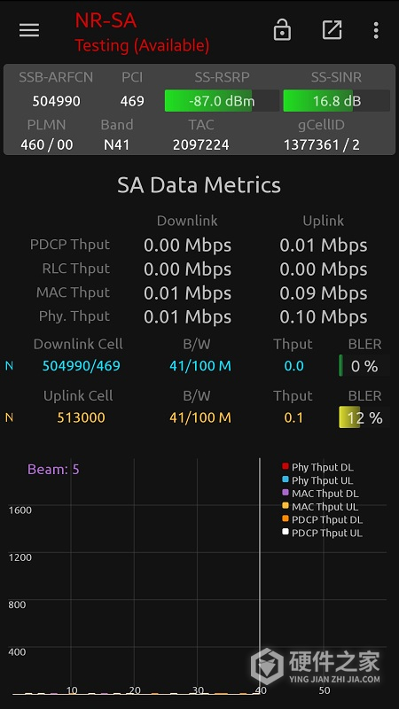399x709 pixels.
Task: Tap the SS-SINR 16.8 dB bar
Action: point(336,100)
